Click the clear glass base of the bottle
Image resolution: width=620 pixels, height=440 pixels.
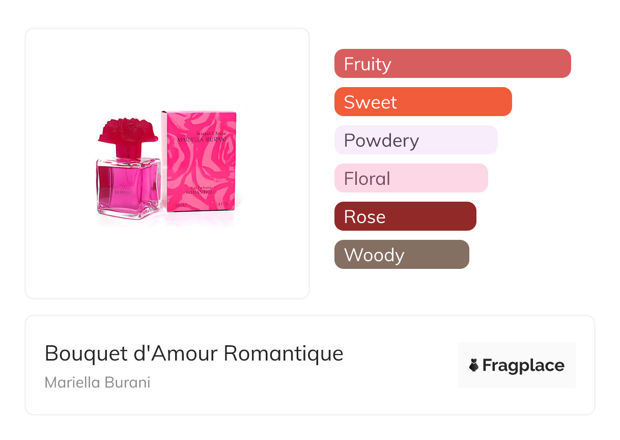[x=127, y=212]
